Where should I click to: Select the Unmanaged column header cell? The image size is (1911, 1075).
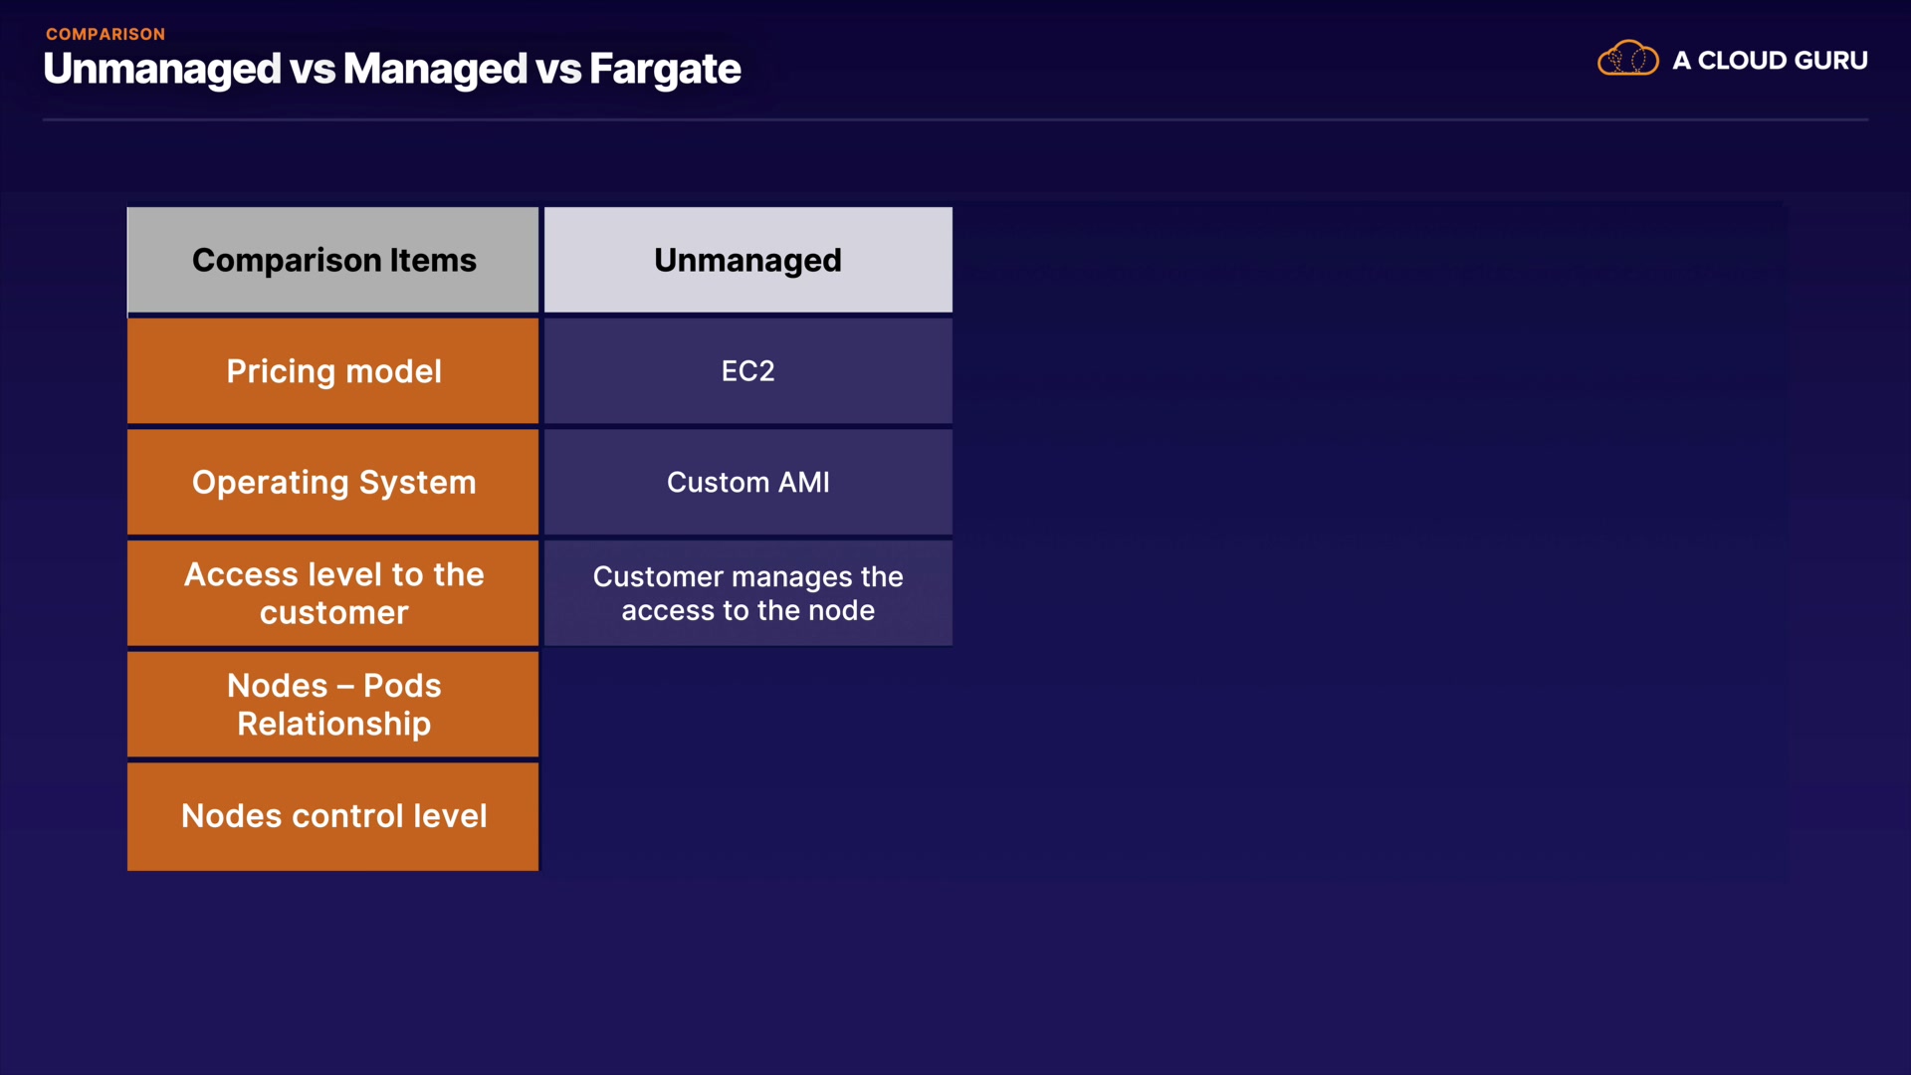(x=747, y=261)
